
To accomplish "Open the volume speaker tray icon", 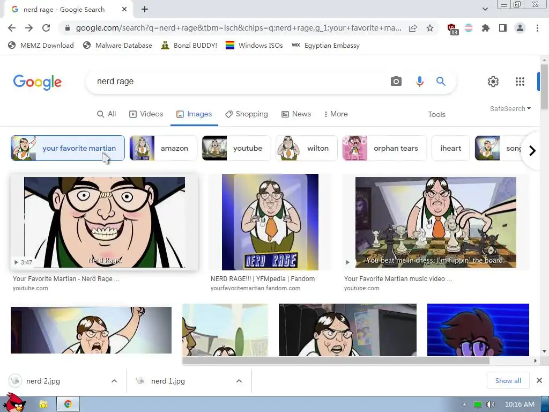I will (490, 404).
